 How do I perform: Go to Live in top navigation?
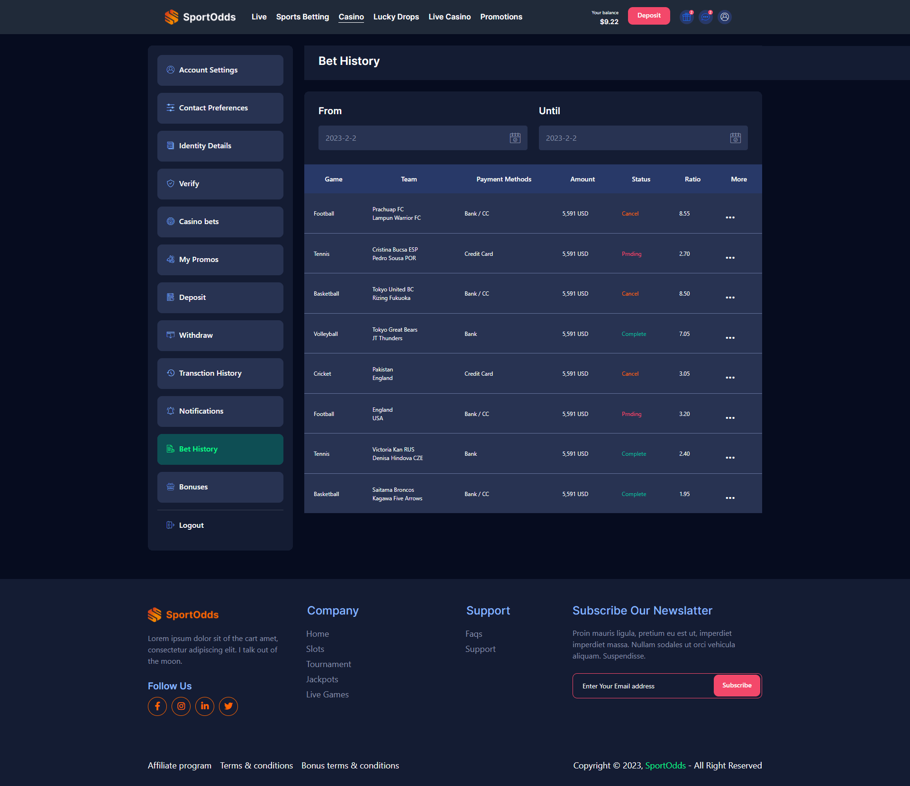(x=259, y=17)
